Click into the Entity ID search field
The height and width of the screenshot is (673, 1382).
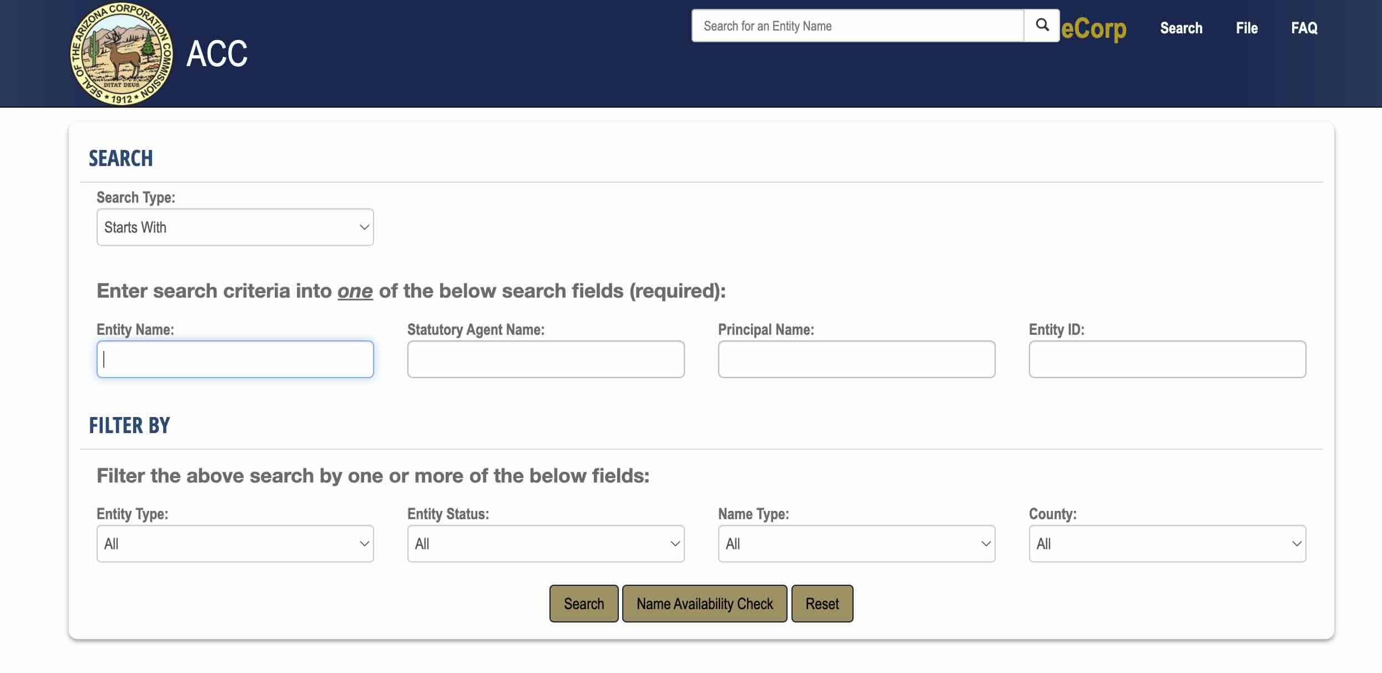(1167, 359)
